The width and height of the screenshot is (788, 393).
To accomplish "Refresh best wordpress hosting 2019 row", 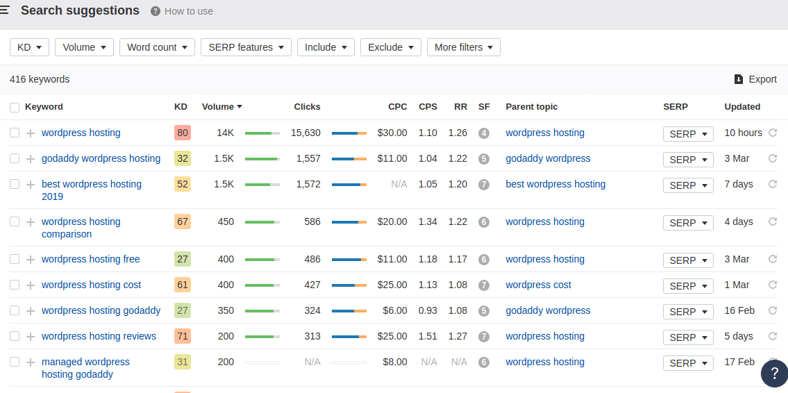I will pyautogui.click(x=773, y=184).
